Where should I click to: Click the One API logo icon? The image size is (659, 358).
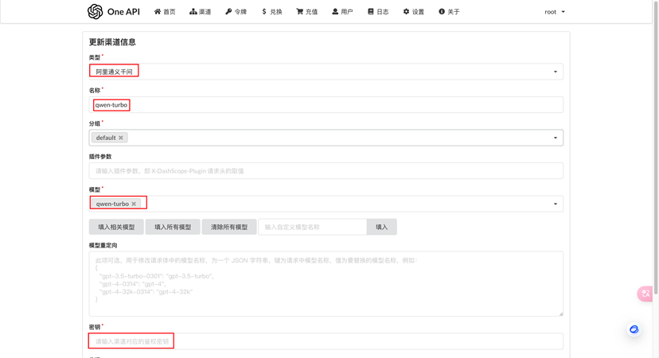(95, 12)
